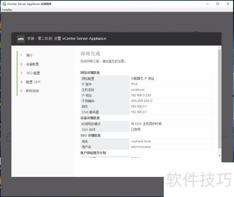The height and width of the screenshot is (197, 234).
Task: Click the IP address 192.168.0.230
Action: [x=141, y=95]
